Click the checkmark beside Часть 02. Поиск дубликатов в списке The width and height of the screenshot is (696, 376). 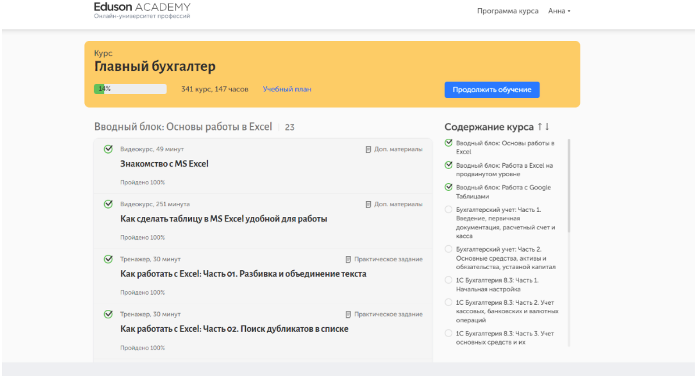(108, 314)
